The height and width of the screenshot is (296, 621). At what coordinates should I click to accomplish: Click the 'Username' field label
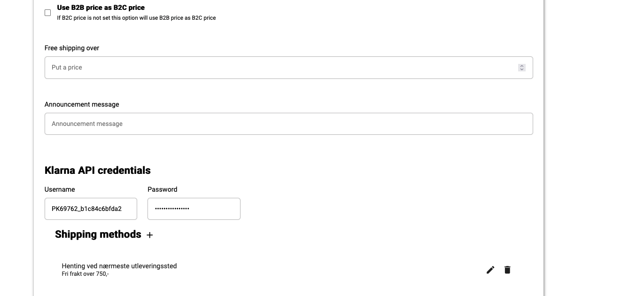60,189
